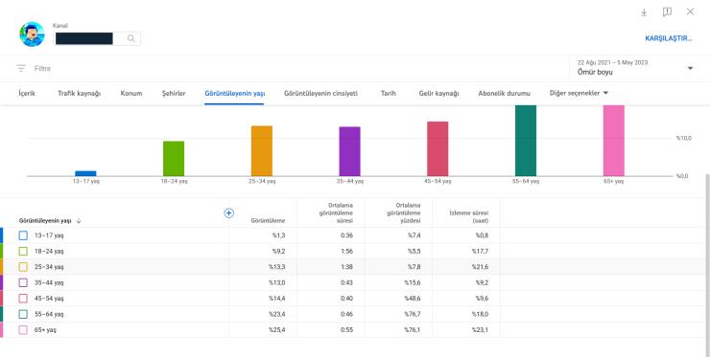Switch to Görüntüleyenin cinsiyeti tab
Screen dimensions: 710x357
pyautogui.click(x=320, y=93)
